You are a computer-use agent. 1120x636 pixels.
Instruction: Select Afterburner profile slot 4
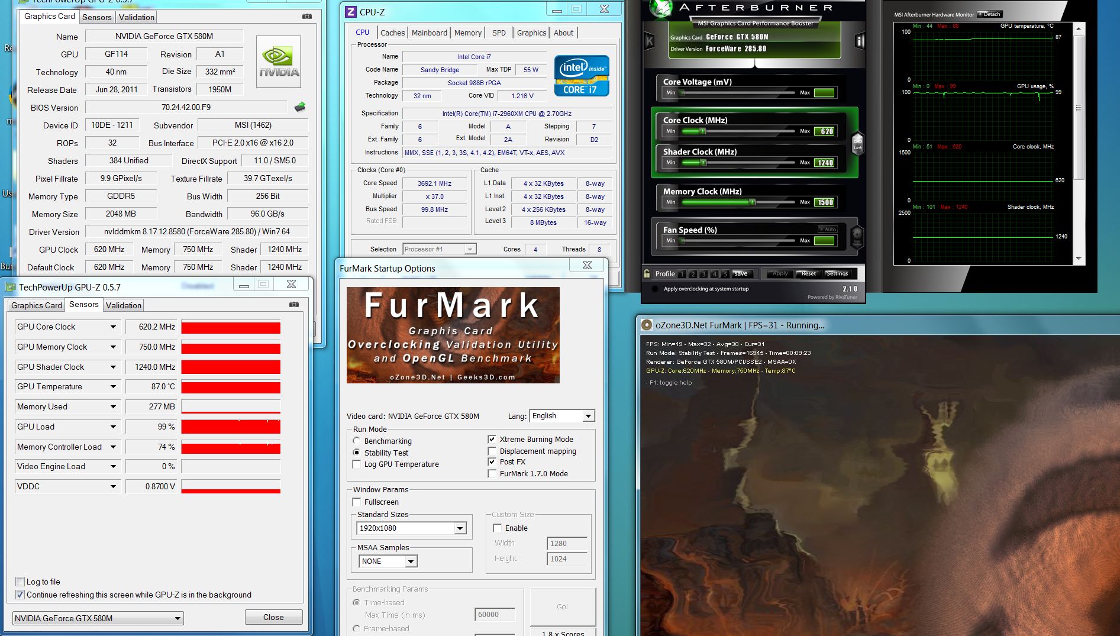[714, 274]
